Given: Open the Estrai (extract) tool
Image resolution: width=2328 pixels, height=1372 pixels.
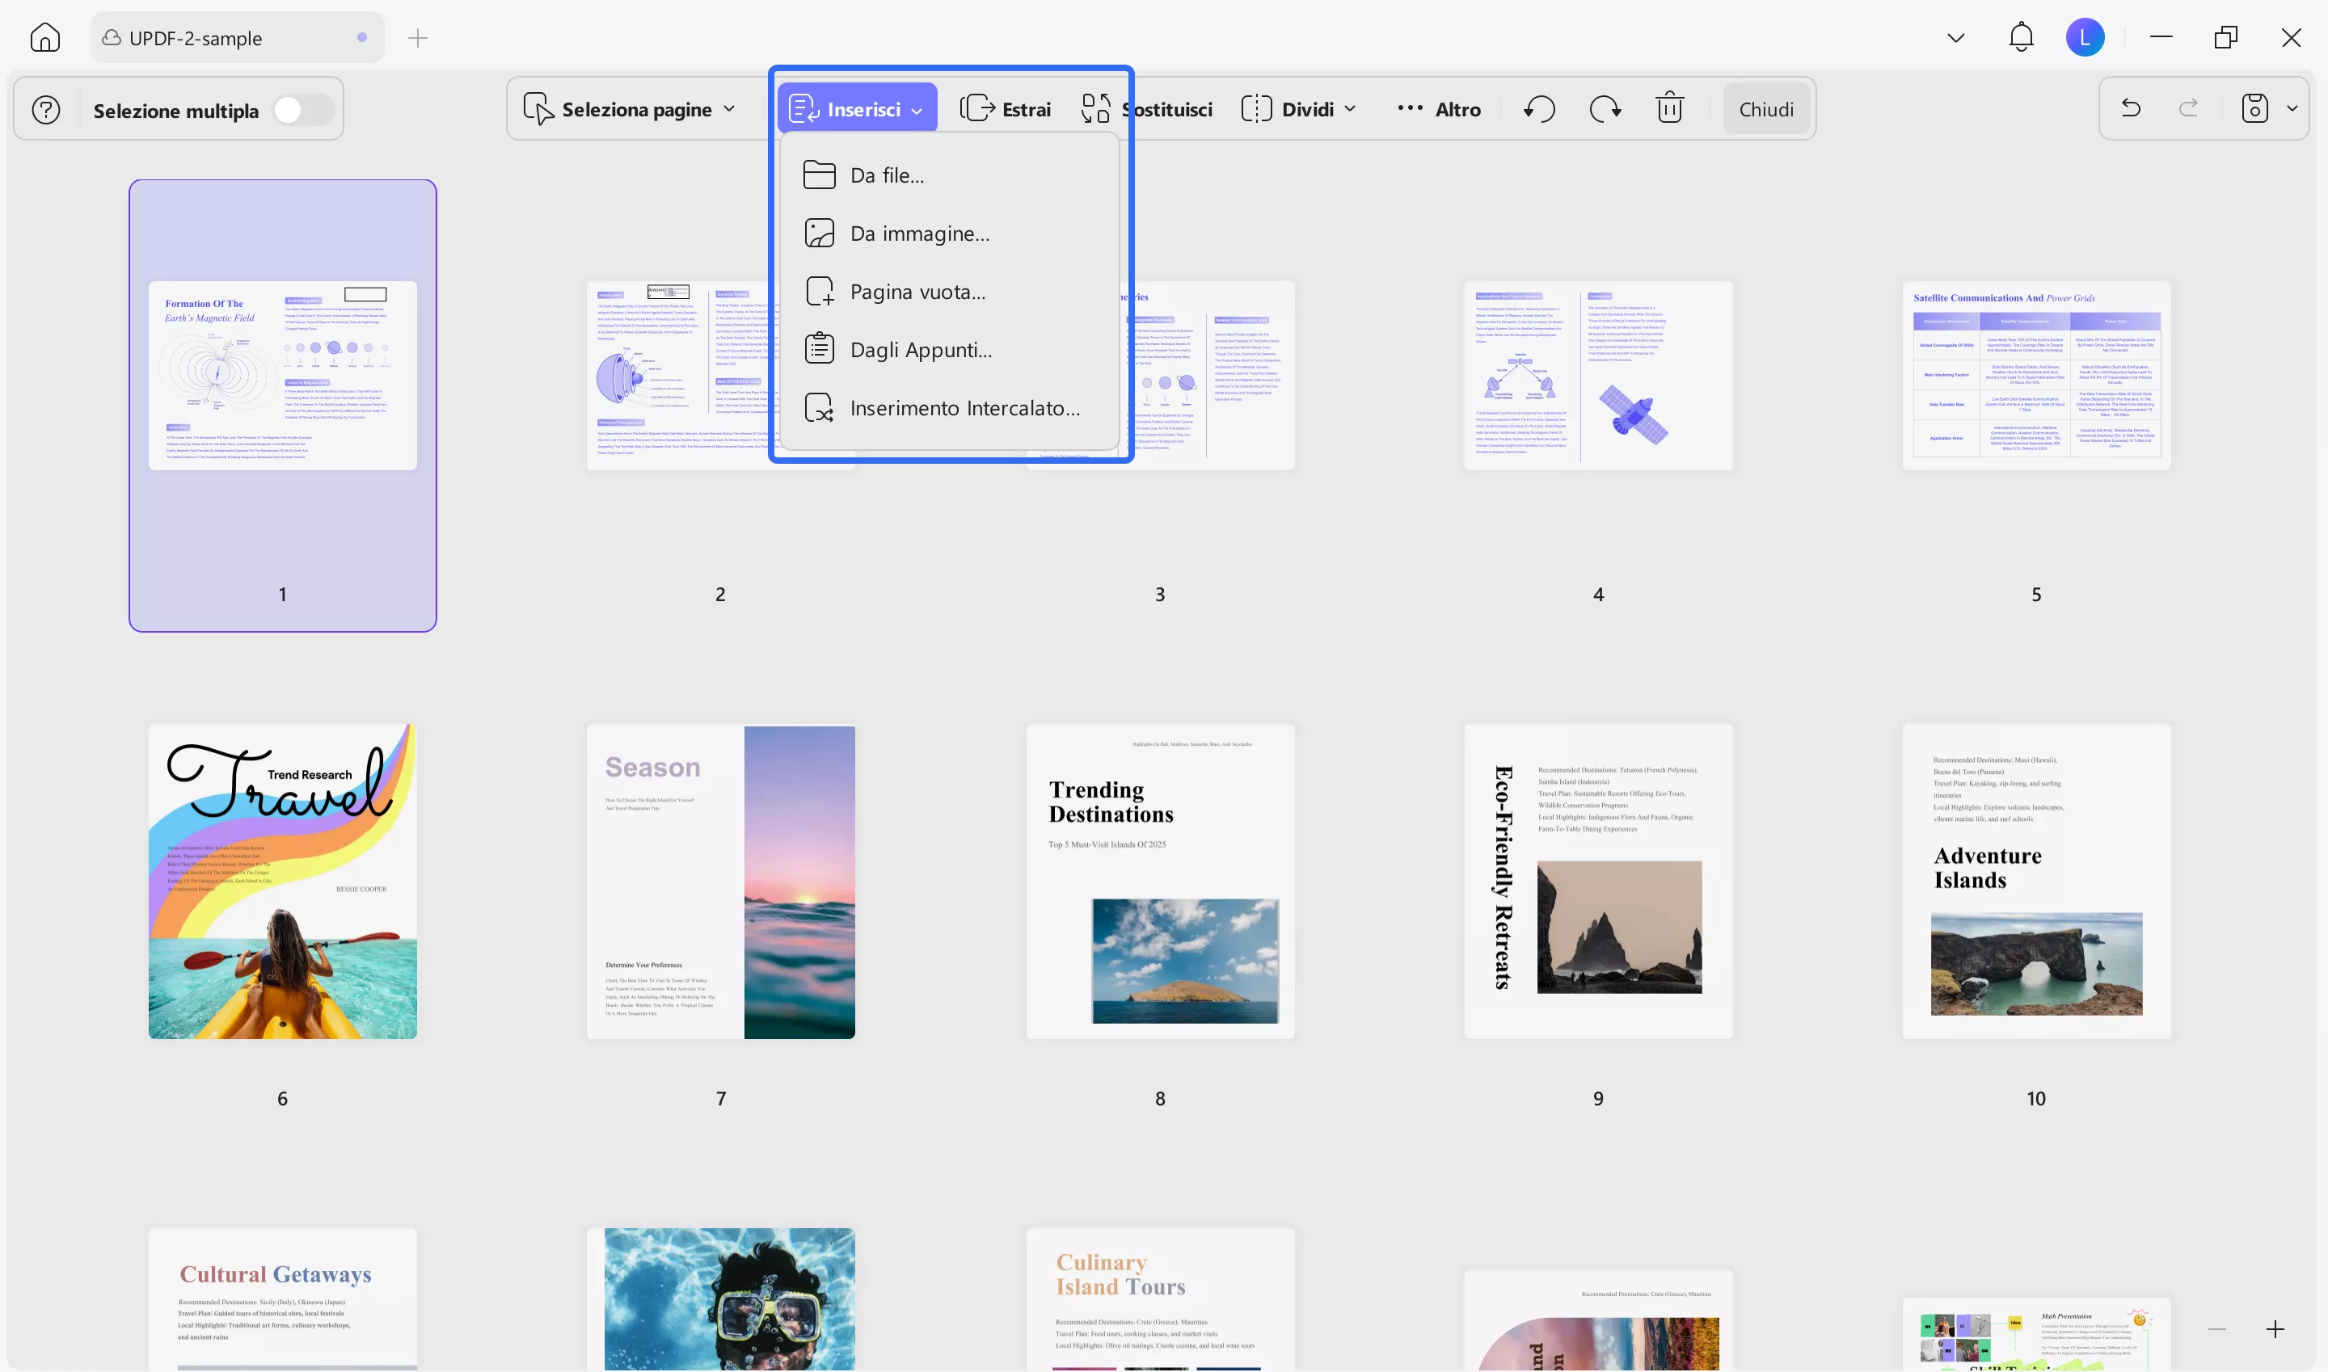Looking at the screenshot, I should pos(1008,108).
